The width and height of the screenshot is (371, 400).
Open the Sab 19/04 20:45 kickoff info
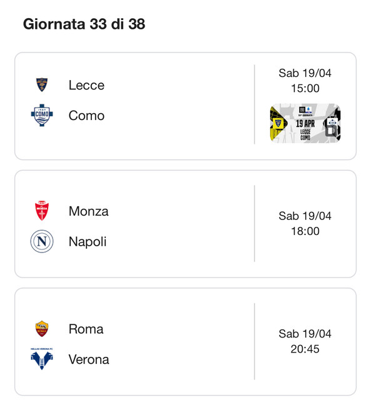point(305,341)
